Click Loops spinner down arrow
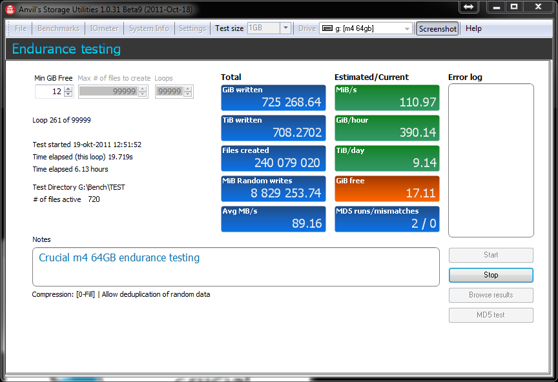The width and height of the screenshot is (558, 382). 187,94
